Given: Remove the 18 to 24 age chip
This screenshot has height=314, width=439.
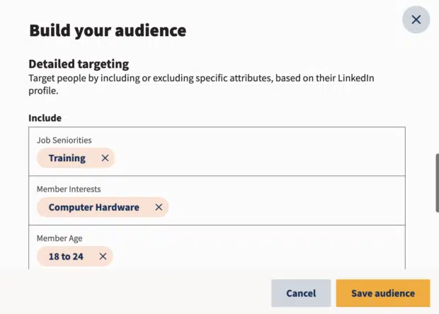Looking at the screenshot, I should 103,256.
